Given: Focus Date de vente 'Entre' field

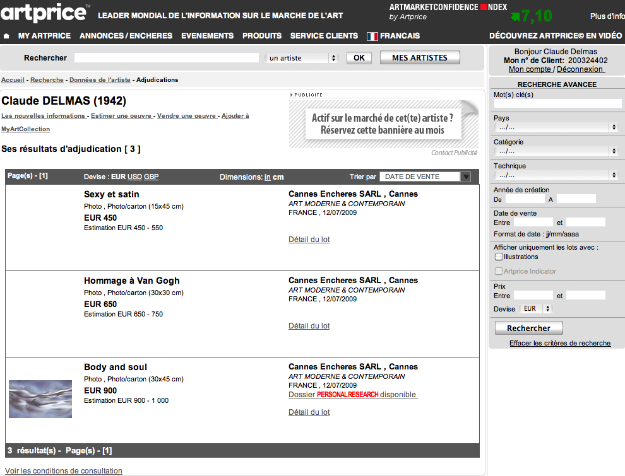Looking at the screenshot, I should click(533, 222).
